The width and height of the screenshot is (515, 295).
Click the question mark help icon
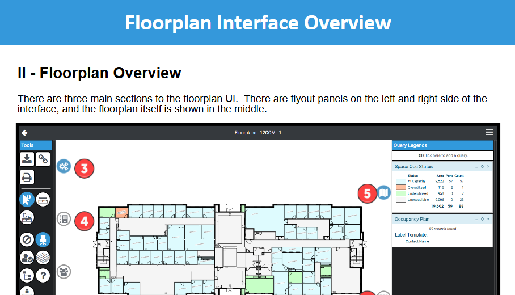tap(43, 276)
